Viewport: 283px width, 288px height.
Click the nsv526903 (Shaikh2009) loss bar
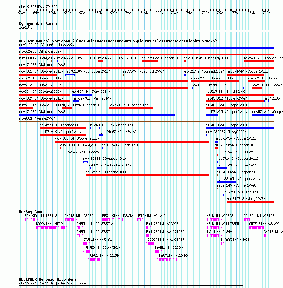pyautogui.click(x=146, y=55)
